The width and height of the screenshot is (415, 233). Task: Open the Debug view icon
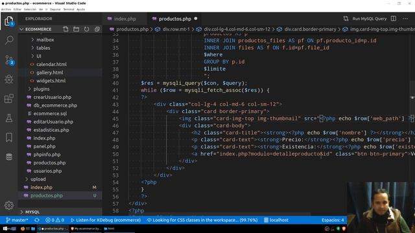[9, 79]
